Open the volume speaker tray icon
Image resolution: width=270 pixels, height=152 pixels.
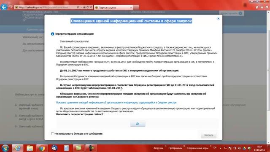(x=240, y=148)
